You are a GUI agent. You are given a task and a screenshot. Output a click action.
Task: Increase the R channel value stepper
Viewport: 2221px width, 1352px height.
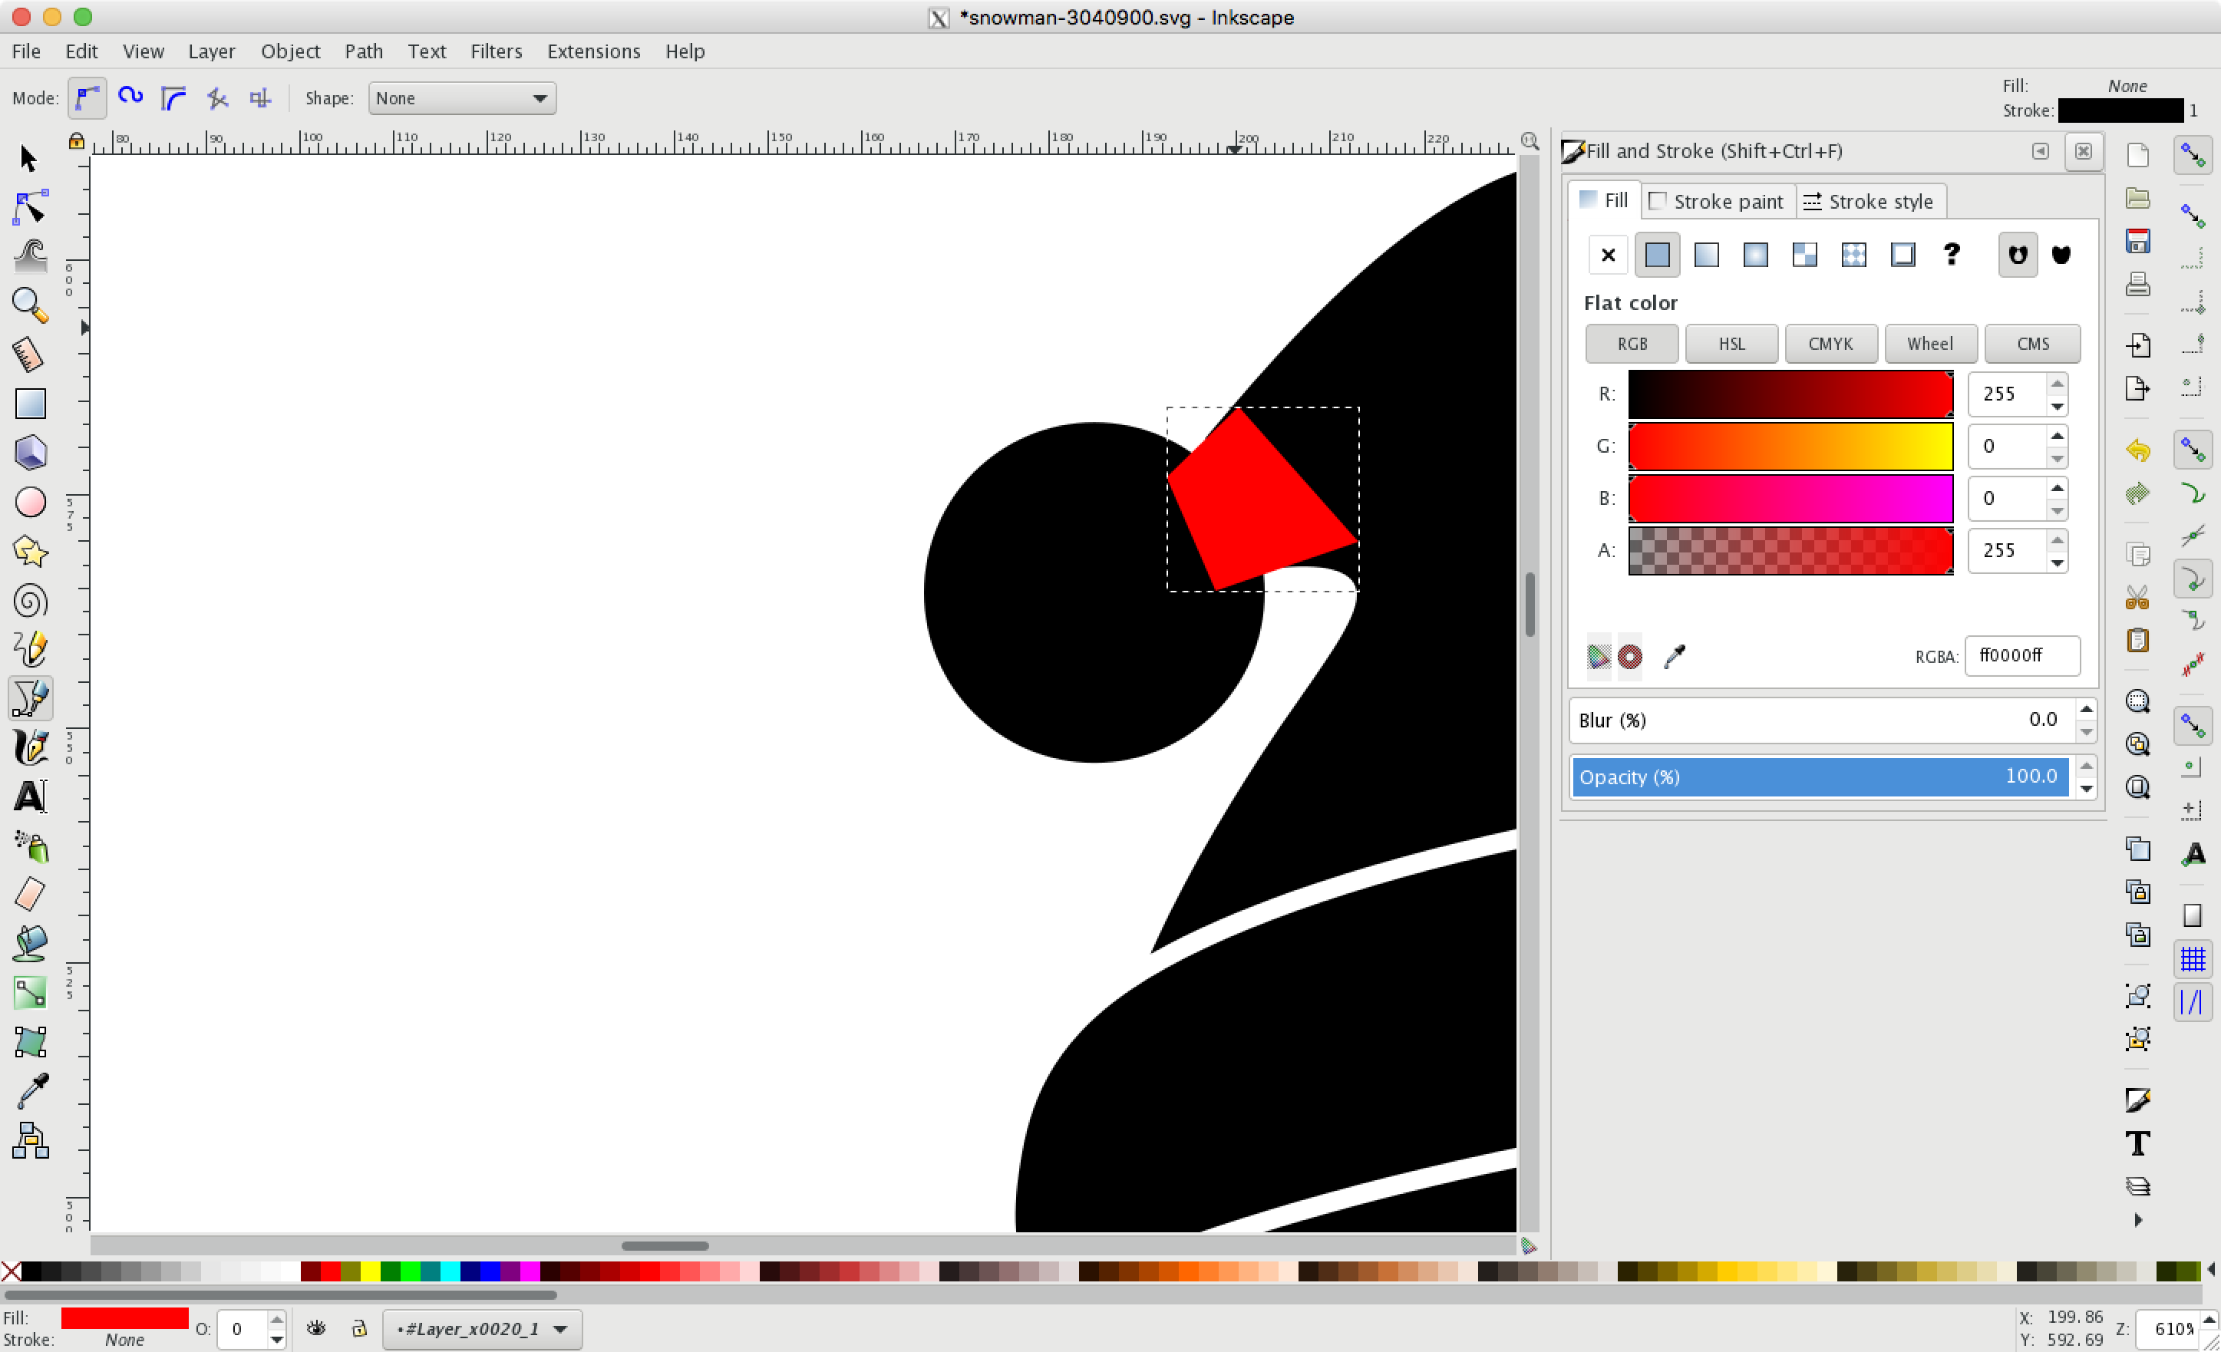(2057, 384)
